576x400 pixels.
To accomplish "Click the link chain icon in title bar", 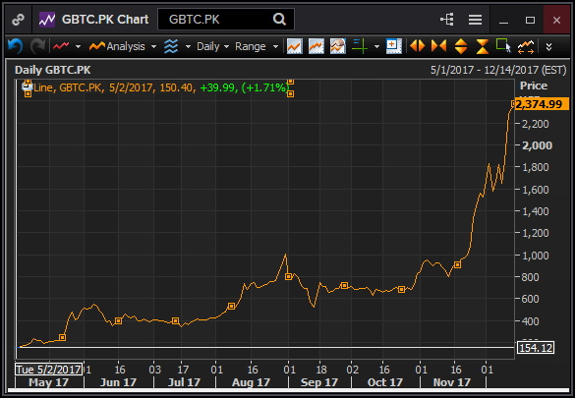I will (18, 20).
